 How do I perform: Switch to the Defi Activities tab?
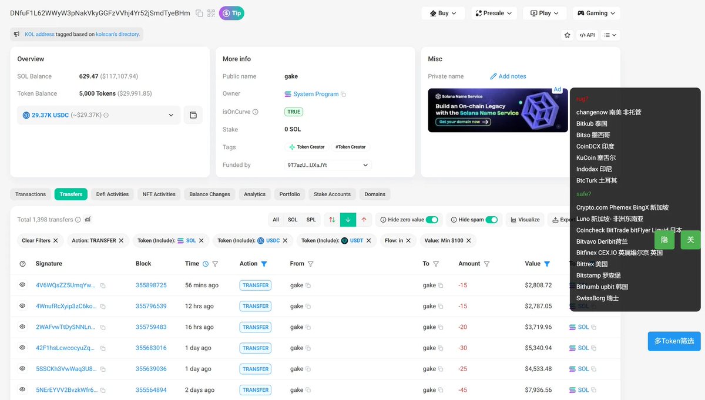[x=112, y=194]
